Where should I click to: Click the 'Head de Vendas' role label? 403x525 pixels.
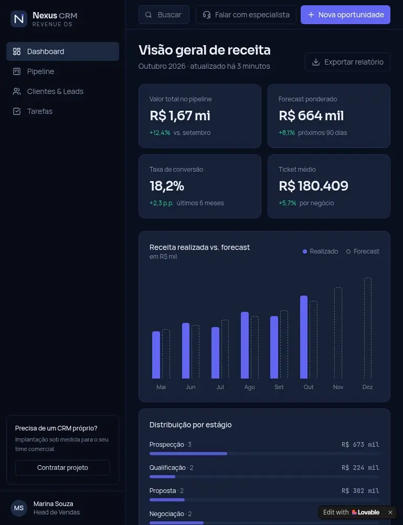click(x=57, y=512)
